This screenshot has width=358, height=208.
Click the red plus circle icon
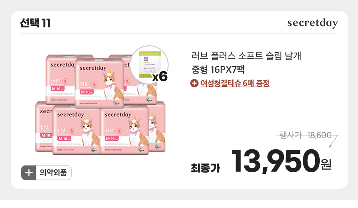click(x=194, y=83)
